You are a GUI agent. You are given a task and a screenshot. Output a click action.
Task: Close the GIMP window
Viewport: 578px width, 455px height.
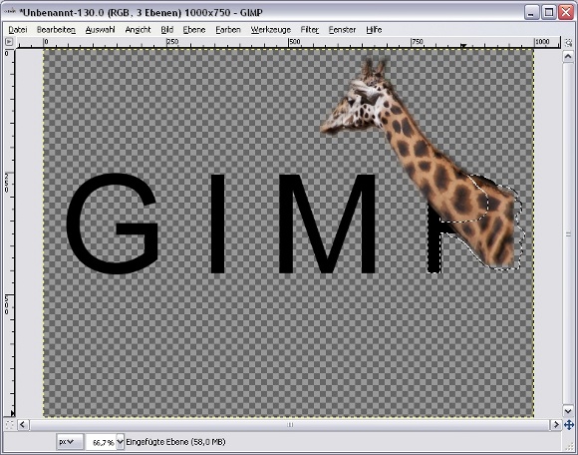coord(566,13)
